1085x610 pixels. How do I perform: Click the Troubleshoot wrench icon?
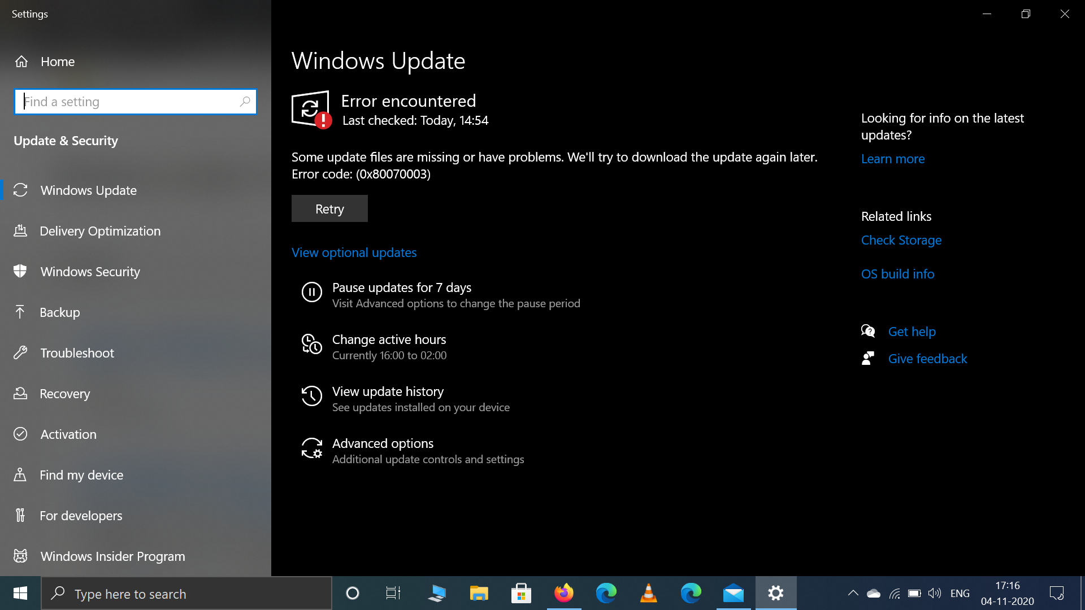pos(20,353)
